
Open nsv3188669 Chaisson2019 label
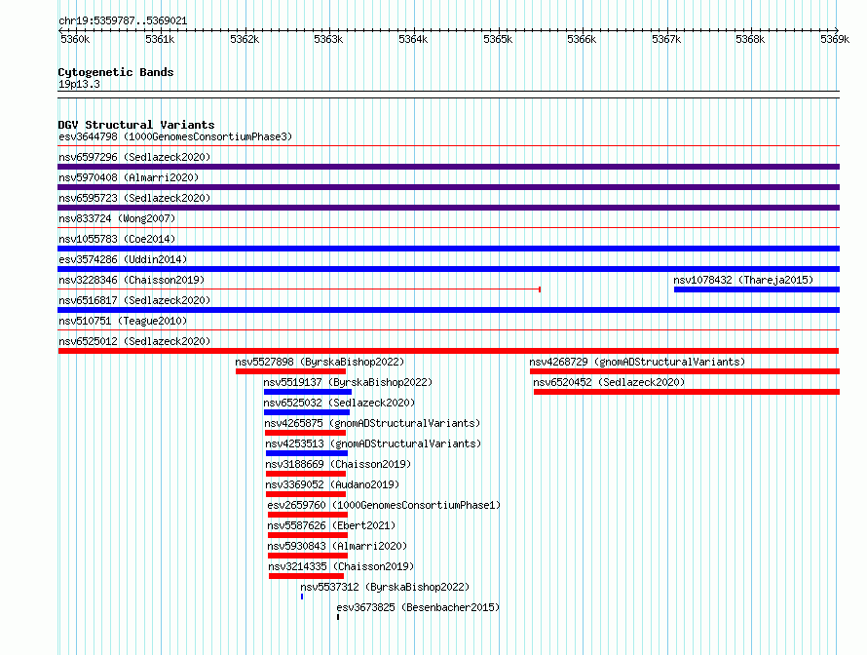click(338, 464)
